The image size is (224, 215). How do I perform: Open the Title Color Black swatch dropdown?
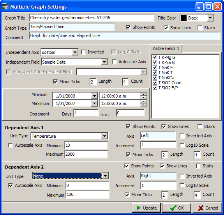point(210,18)
